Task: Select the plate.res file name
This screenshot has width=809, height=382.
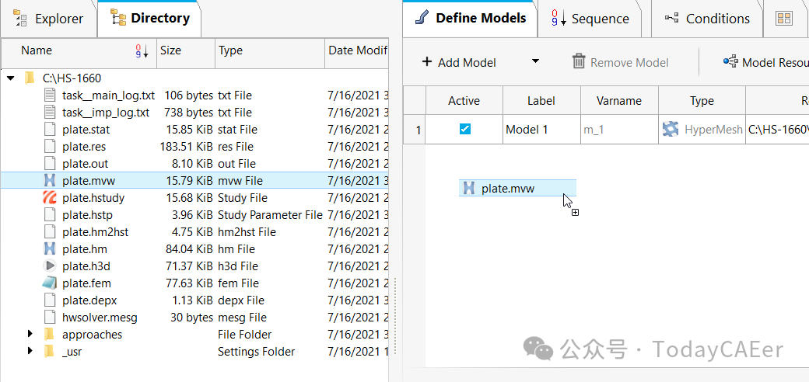Action: (x=84, y=146)
